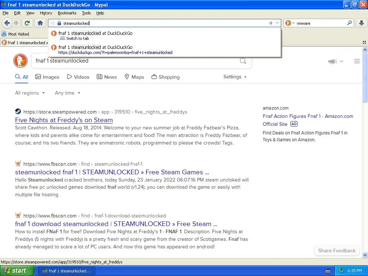Select the News search tab
Screen dimensions: 368x276
(x=106, y=77)
